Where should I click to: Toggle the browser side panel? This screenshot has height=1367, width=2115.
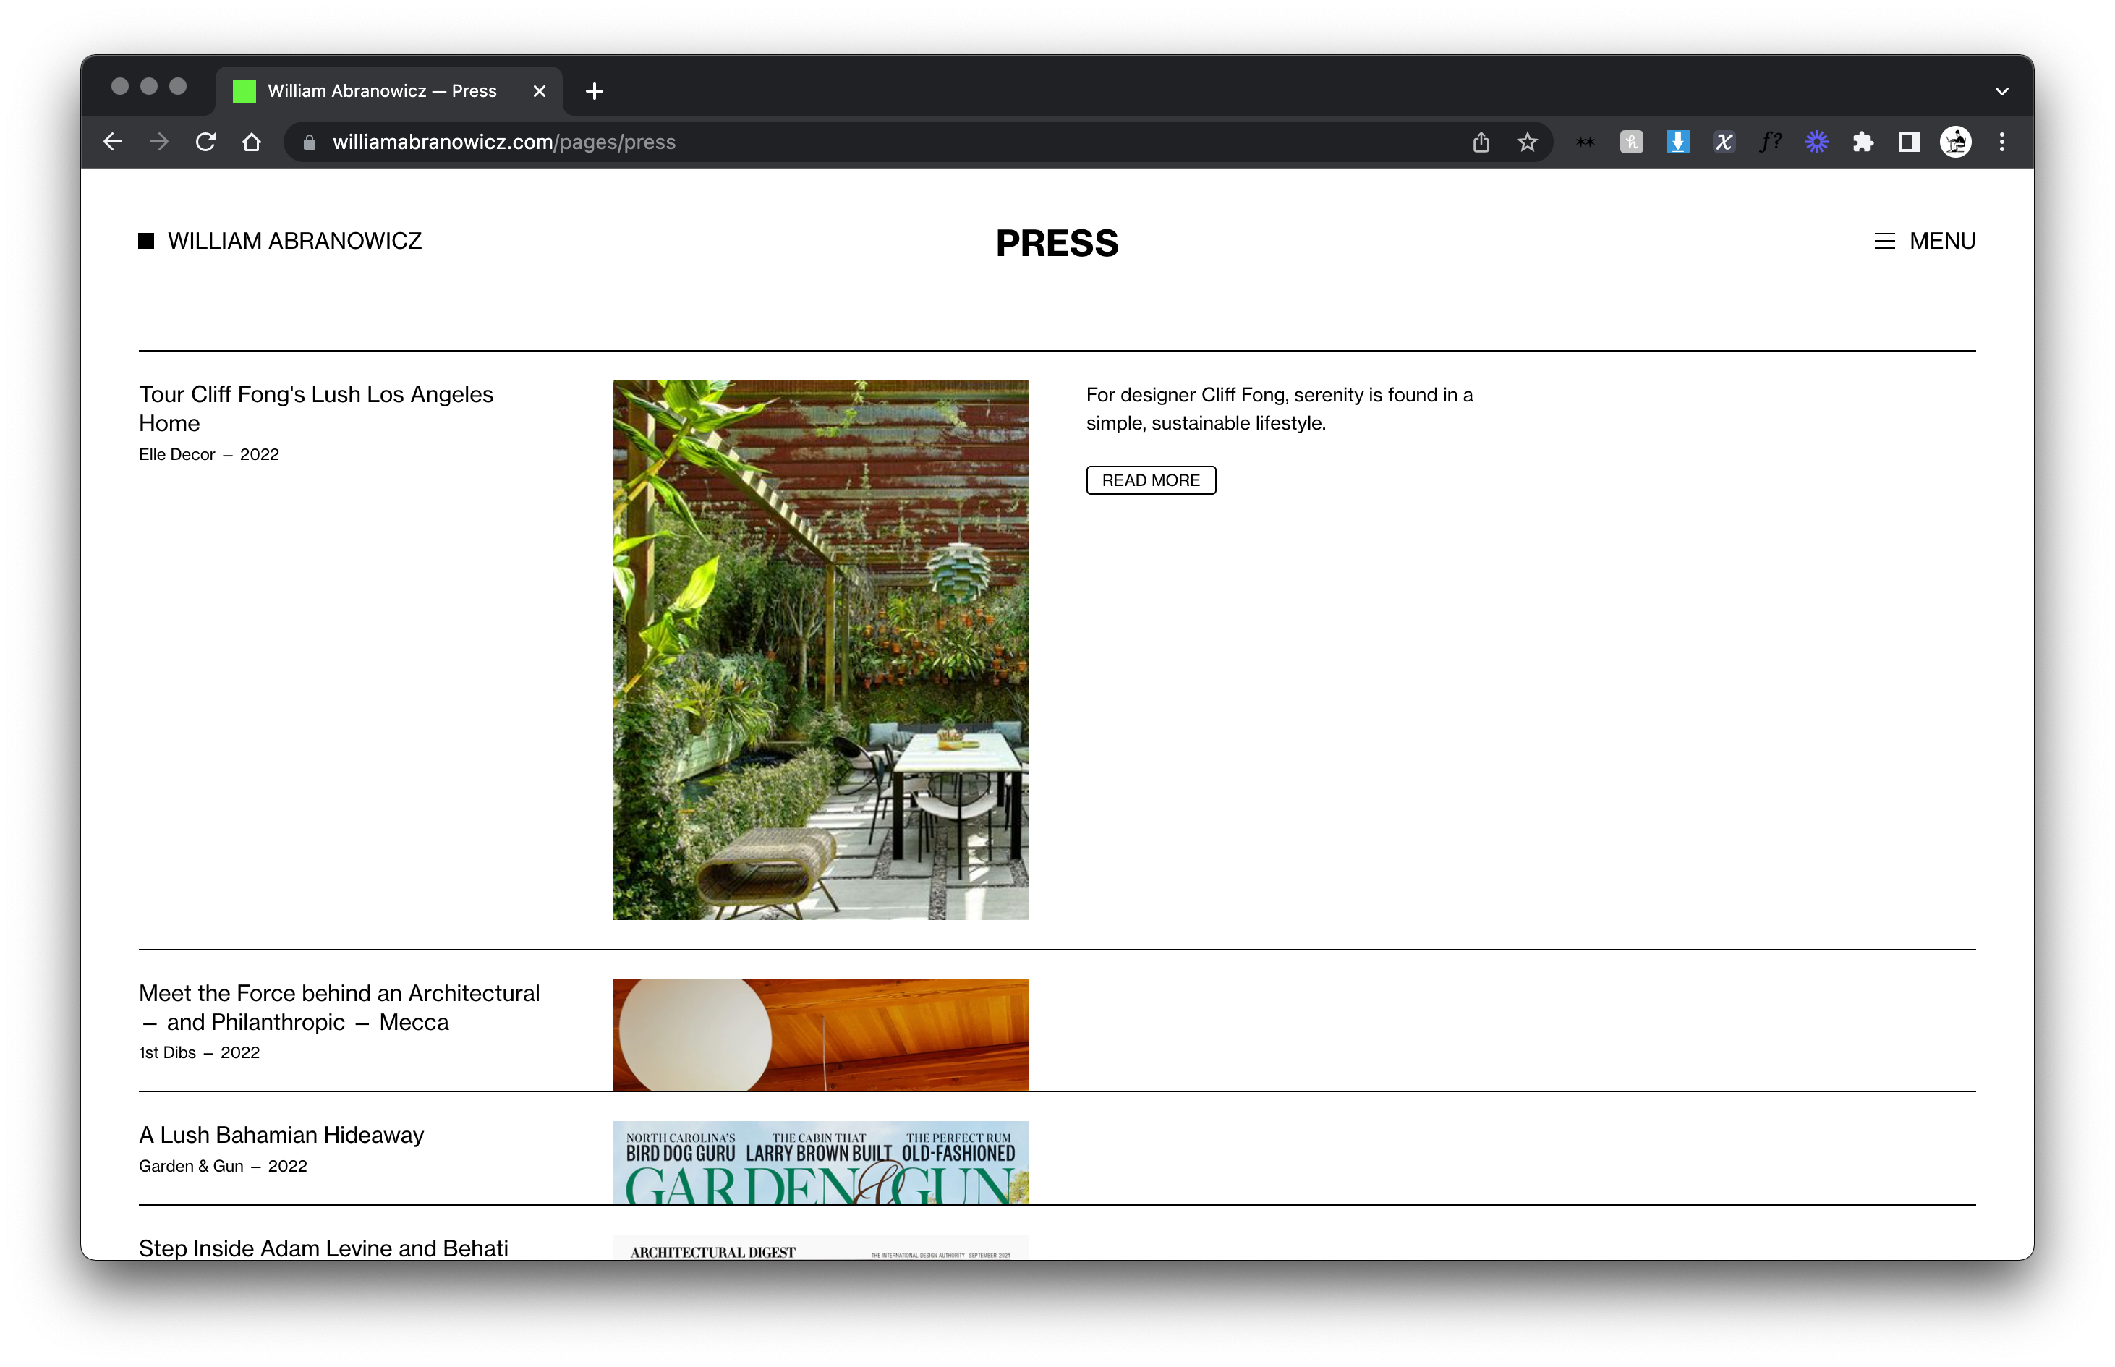coord(1908,142)
